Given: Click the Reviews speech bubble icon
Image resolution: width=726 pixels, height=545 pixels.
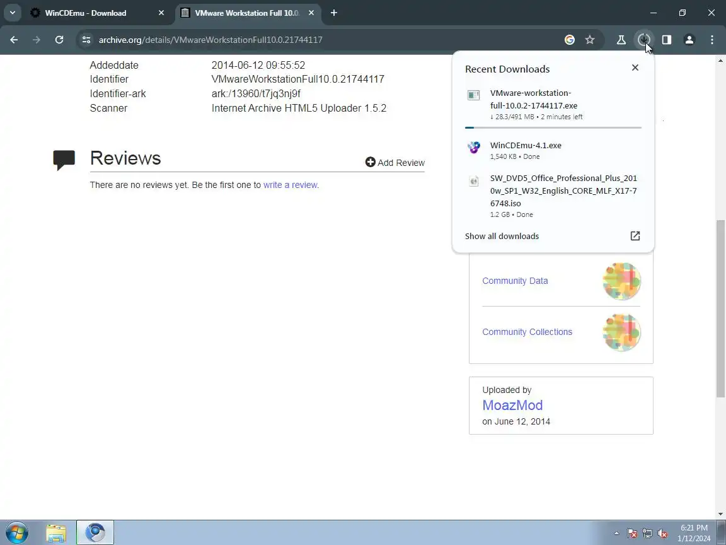Looking at the screenshot, I should tap(64, 160).
